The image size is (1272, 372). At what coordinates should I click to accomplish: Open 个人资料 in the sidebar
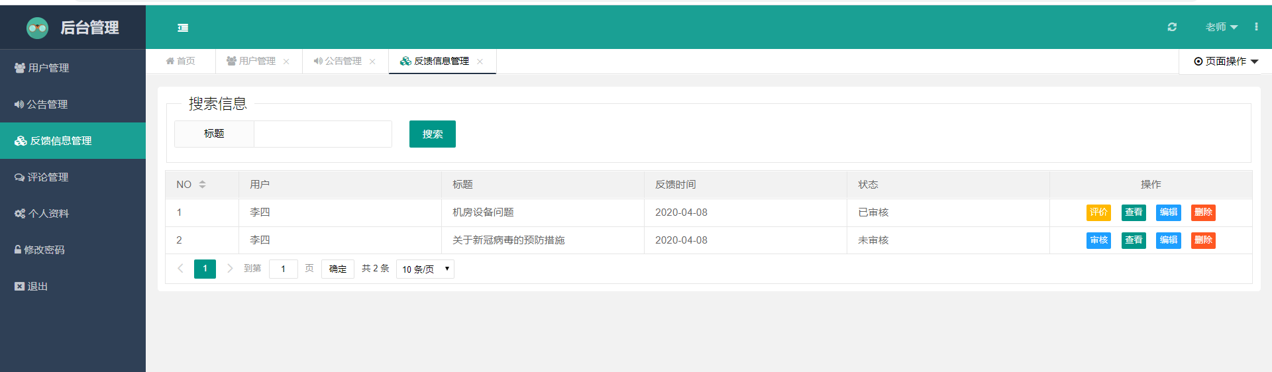pos(73,213)
